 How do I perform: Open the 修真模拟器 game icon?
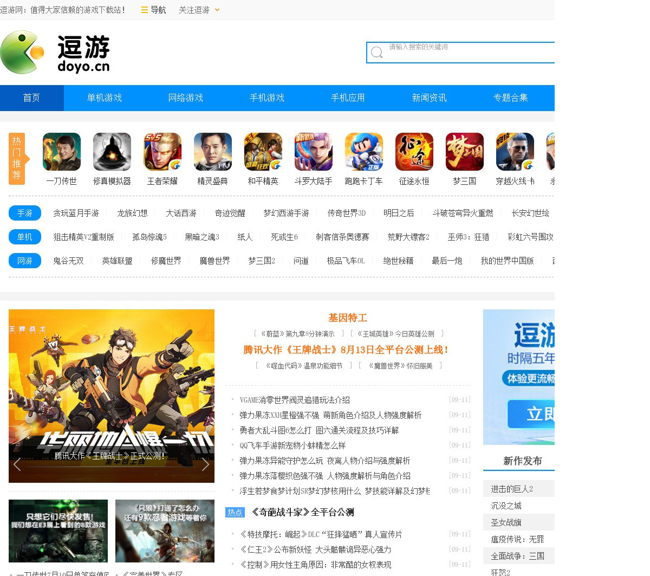[112, 152]
